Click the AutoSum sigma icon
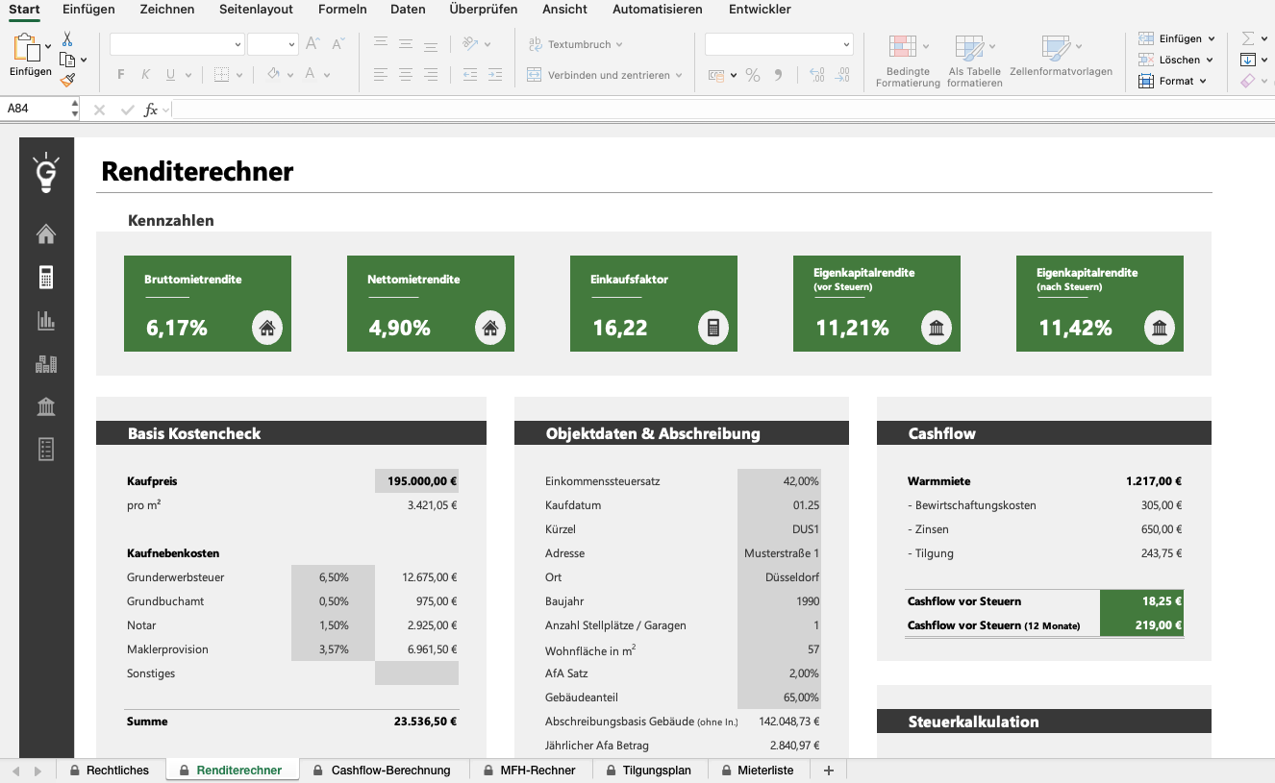Image resolution: width=1275 pixels, height=783 pixels. (x=1248, y=38)
